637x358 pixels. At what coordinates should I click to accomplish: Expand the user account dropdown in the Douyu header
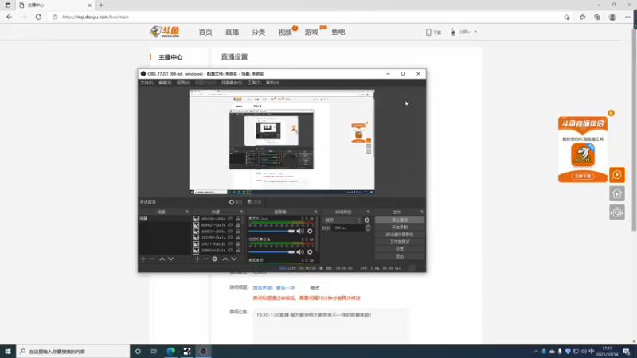[475, 32]
